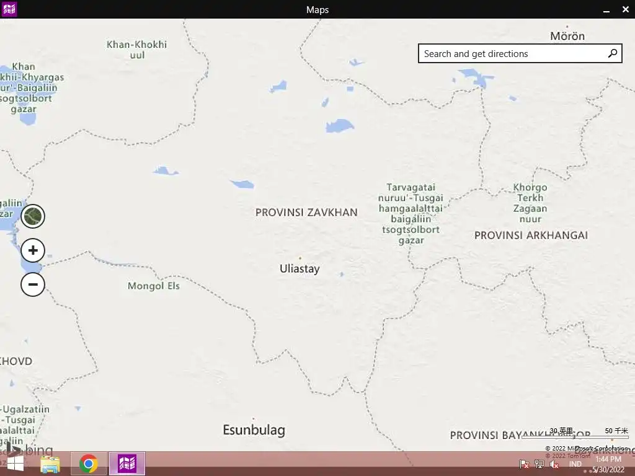Zoom out with the minus button
This screenshot has height=476, width=635.
click(33, 284)
